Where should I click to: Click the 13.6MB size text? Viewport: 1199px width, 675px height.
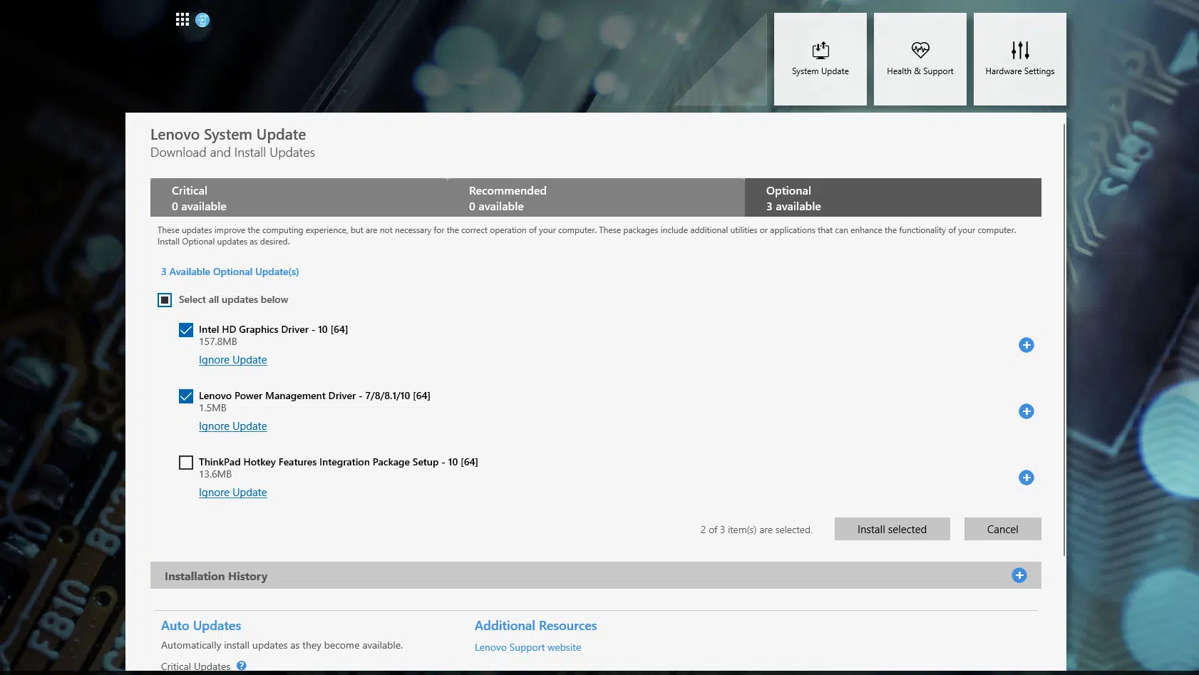(215, 475)
